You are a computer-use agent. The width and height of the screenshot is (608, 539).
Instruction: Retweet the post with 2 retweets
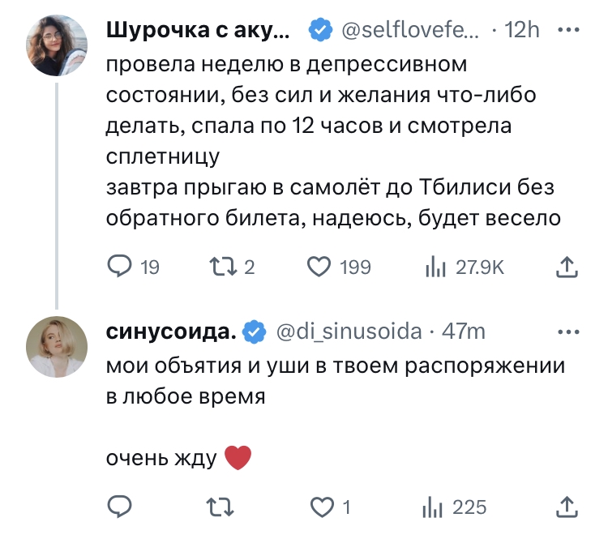pos(219,267)
